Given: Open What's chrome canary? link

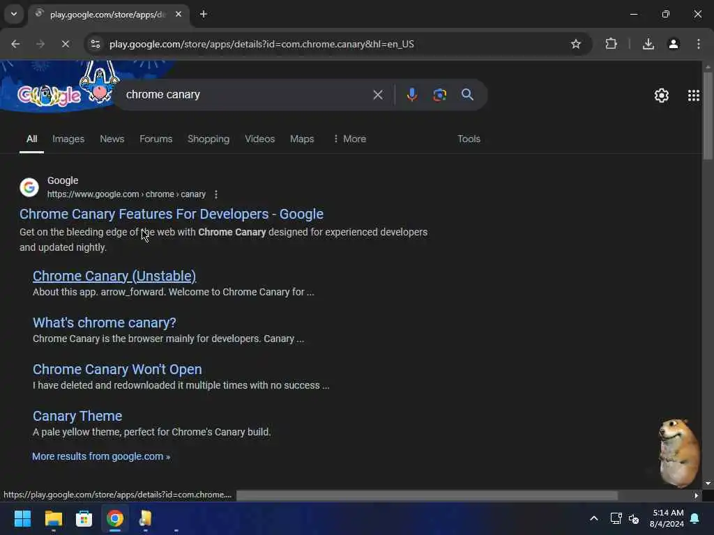Looking at the screenshot, I should click(105, 323).
